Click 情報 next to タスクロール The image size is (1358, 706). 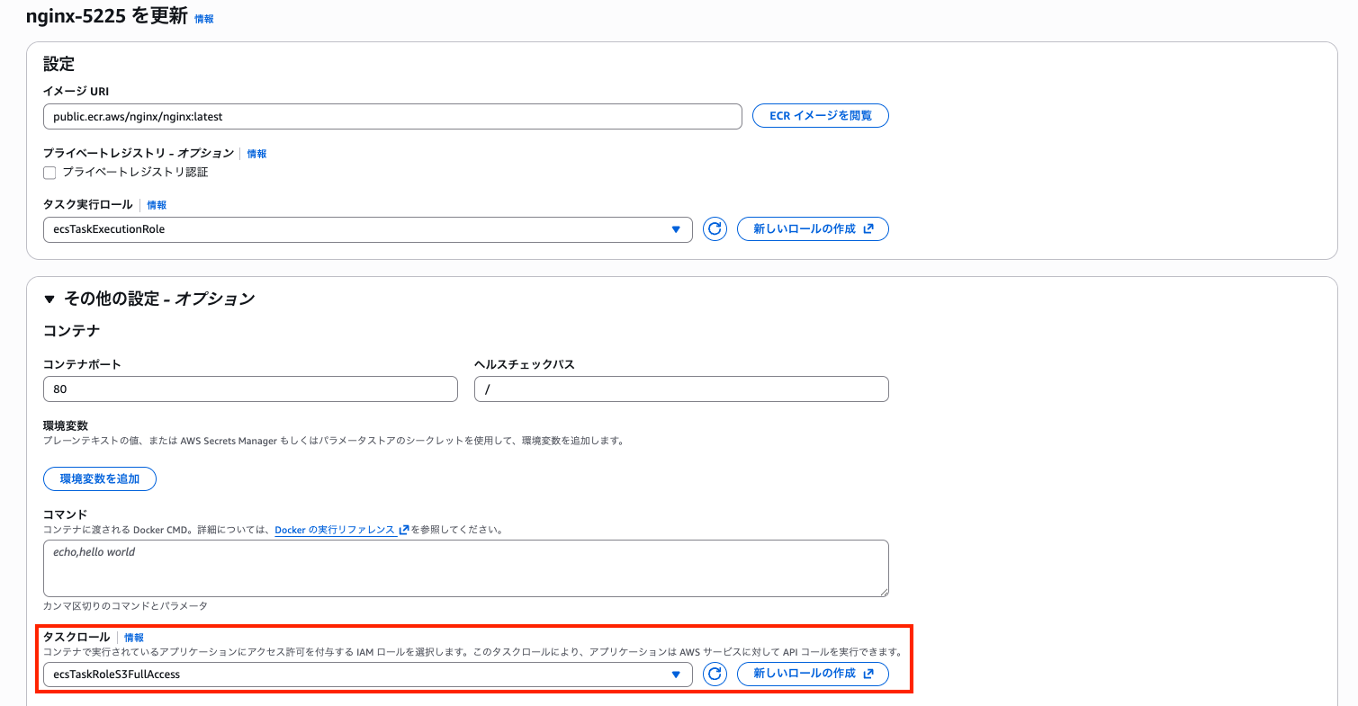pyautogui.click(x=135, y=637)
